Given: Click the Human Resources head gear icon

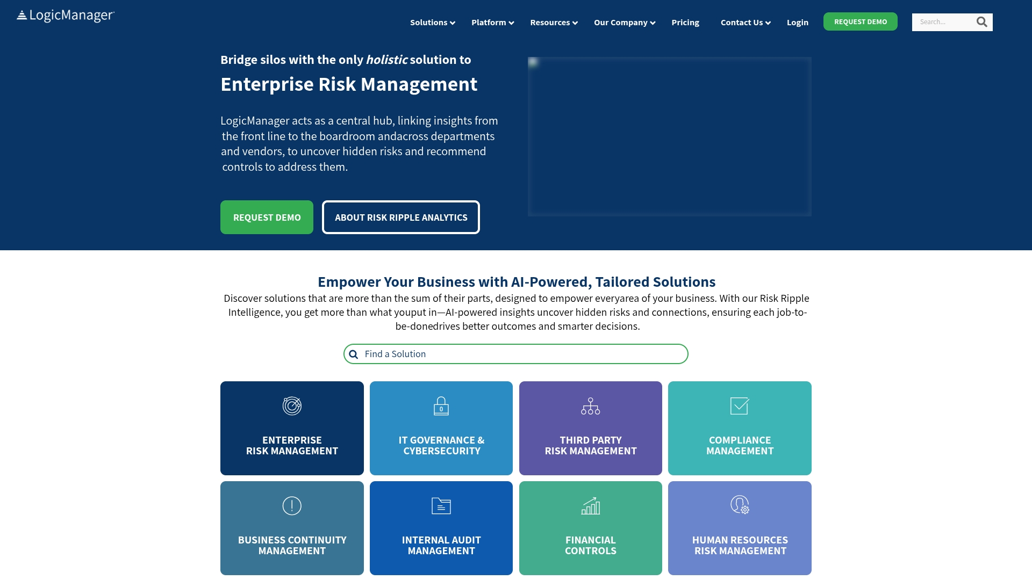Looking at the screenshot, I should click(740, 505).
